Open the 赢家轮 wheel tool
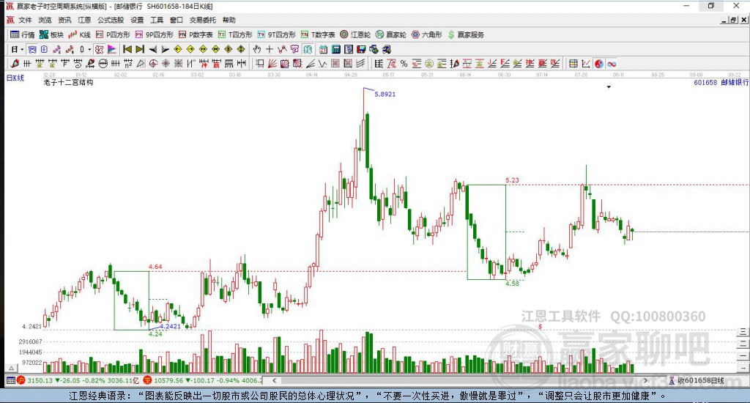 [x=391, y=35]
